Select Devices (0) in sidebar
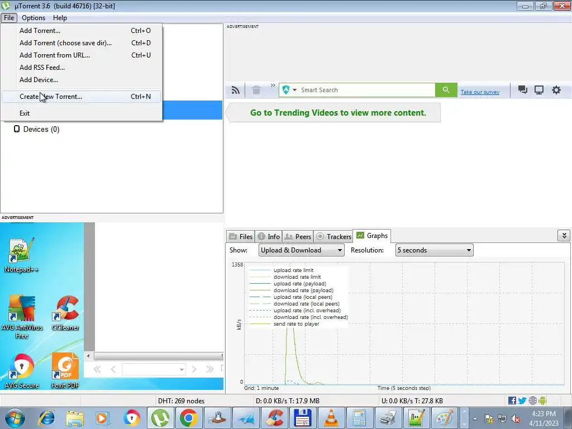Viewport: 572px width, 429px height. pyautogui.click(x=36, y=129)
